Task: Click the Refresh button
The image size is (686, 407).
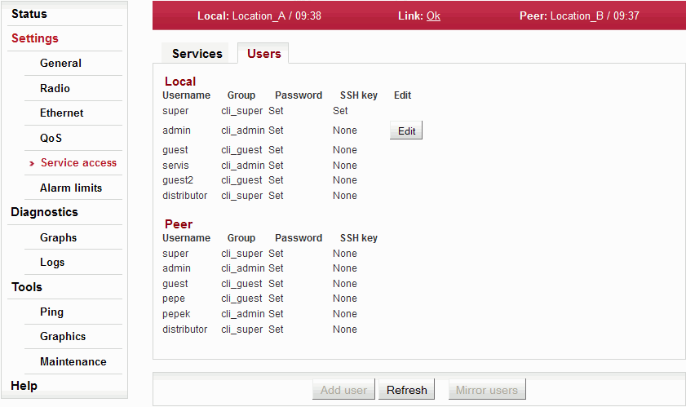Action: (406, 390)
